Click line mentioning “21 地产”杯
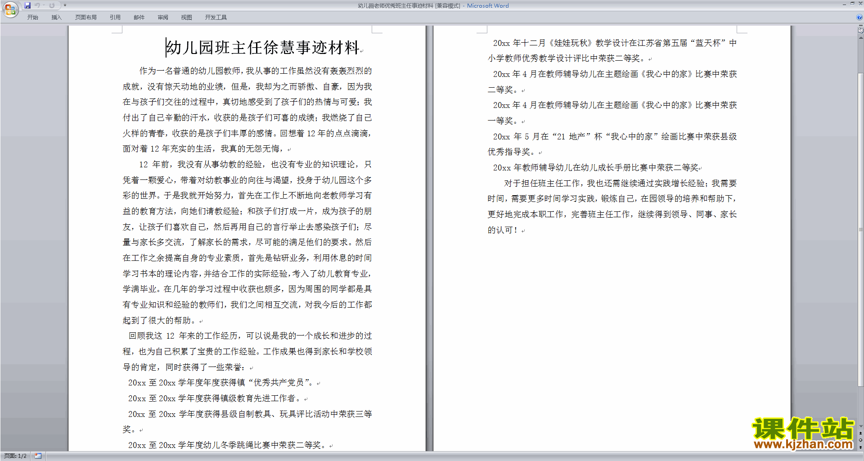Image resolution: width=864 pixels, height=461 pixels. [x=615, y=137]
